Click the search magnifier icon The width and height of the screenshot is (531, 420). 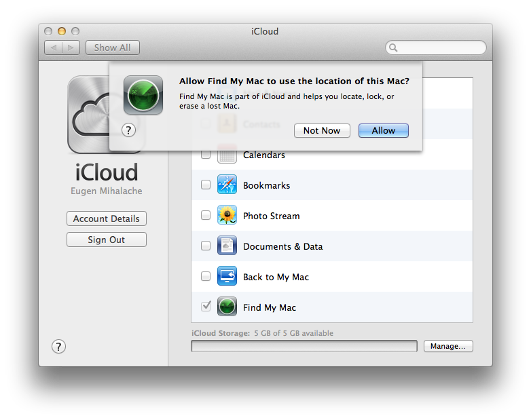click(x=393, y=47)
